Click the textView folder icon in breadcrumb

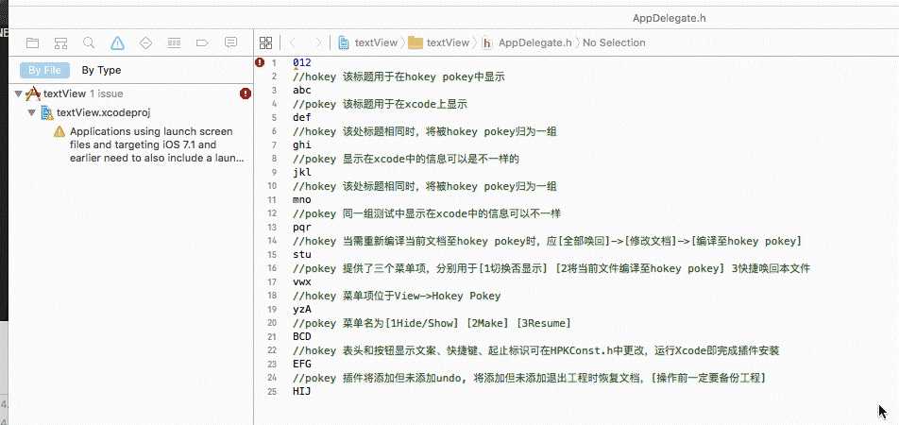tap(416, 42)
